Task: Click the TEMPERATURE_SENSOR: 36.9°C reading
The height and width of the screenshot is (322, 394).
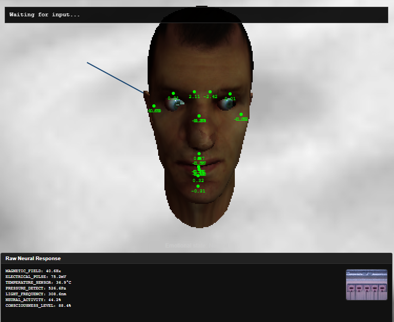Action: click(38, 282)
